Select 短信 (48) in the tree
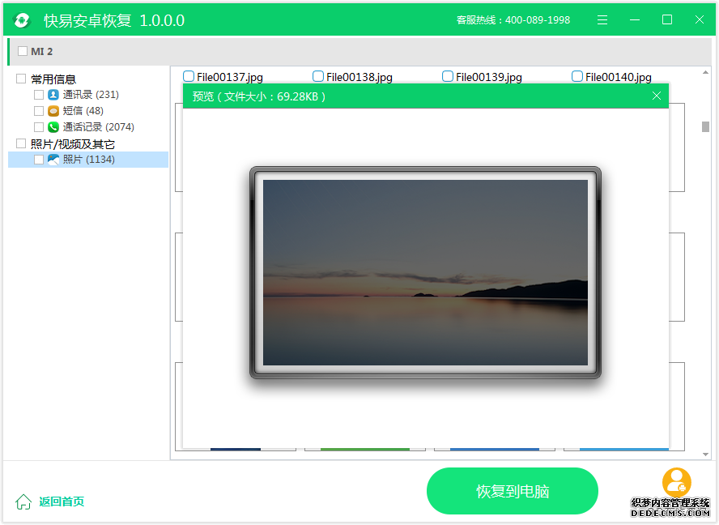Screen dimensions: 719x525 pos(83,111)
